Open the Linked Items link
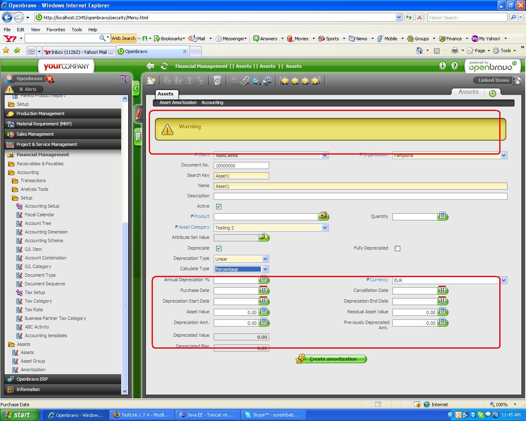 [494, 80]
